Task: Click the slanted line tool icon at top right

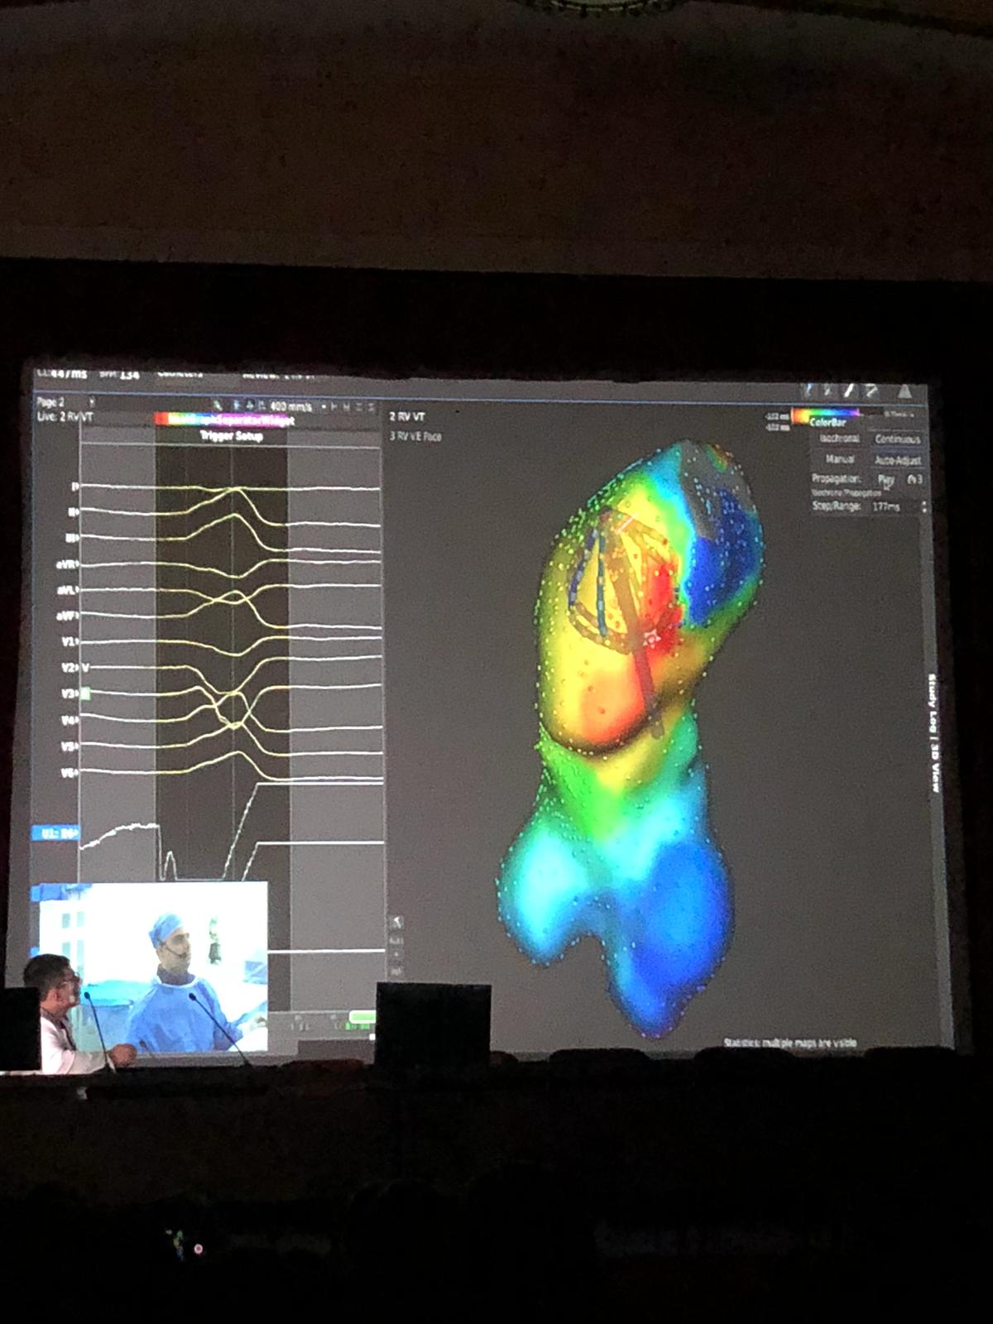Action: coord(849,391)
